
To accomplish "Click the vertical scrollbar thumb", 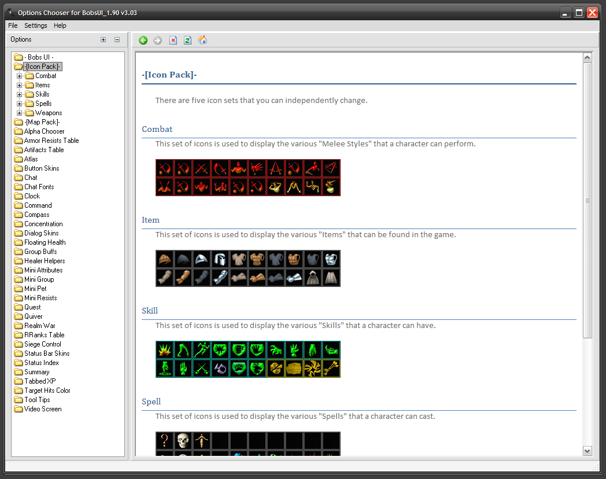I will coord(587,200).
